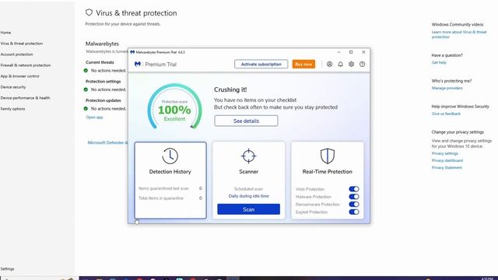Click the 'Crushing it!' heading

(x=230, y=90)
